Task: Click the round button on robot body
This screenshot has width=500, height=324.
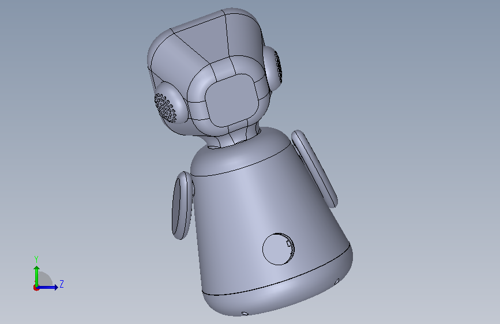Action: point(279,249)
